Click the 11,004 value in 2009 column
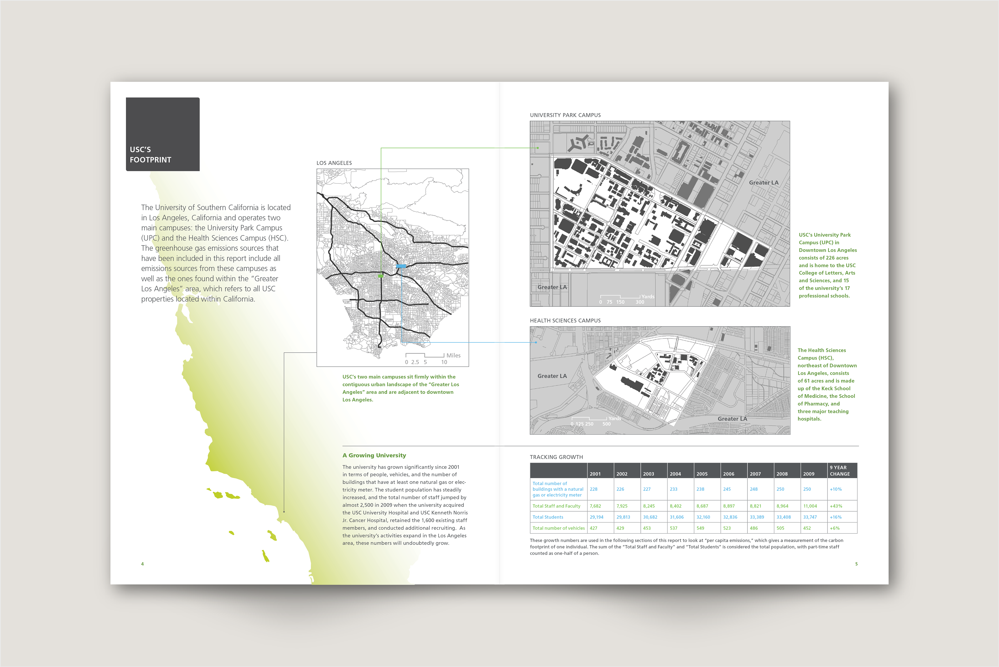999x667 pixels. 810,506
